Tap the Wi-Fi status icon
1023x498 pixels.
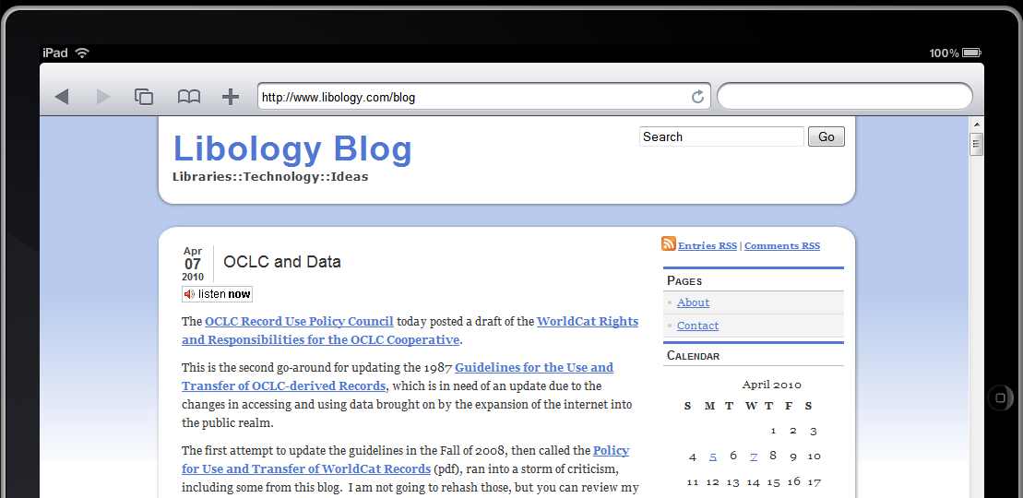(x=81, y=53)
